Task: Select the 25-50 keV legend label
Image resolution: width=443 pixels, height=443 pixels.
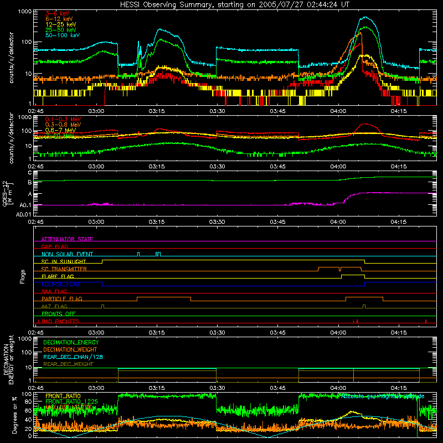Action: coord(61,30)
